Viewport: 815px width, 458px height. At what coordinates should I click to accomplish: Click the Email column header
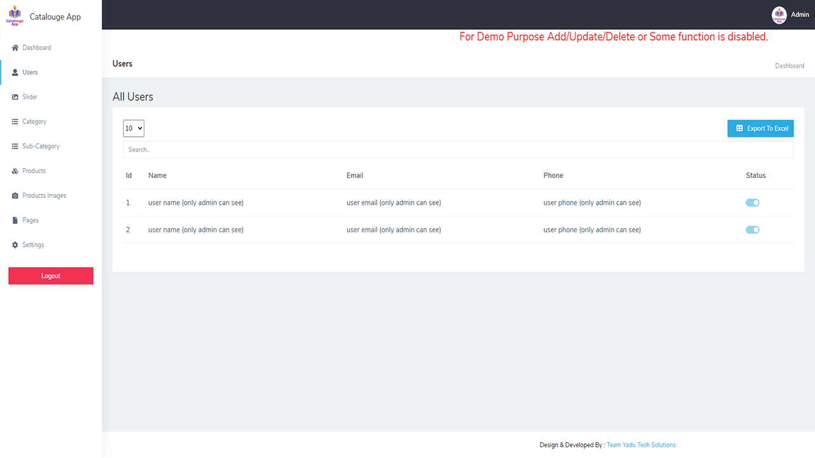click(x=355, y=176)
